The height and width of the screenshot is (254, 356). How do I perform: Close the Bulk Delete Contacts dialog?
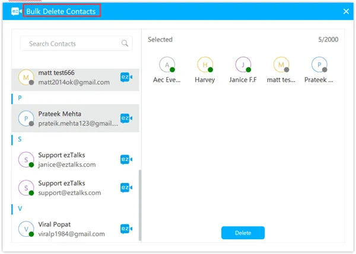coord(346,11)
